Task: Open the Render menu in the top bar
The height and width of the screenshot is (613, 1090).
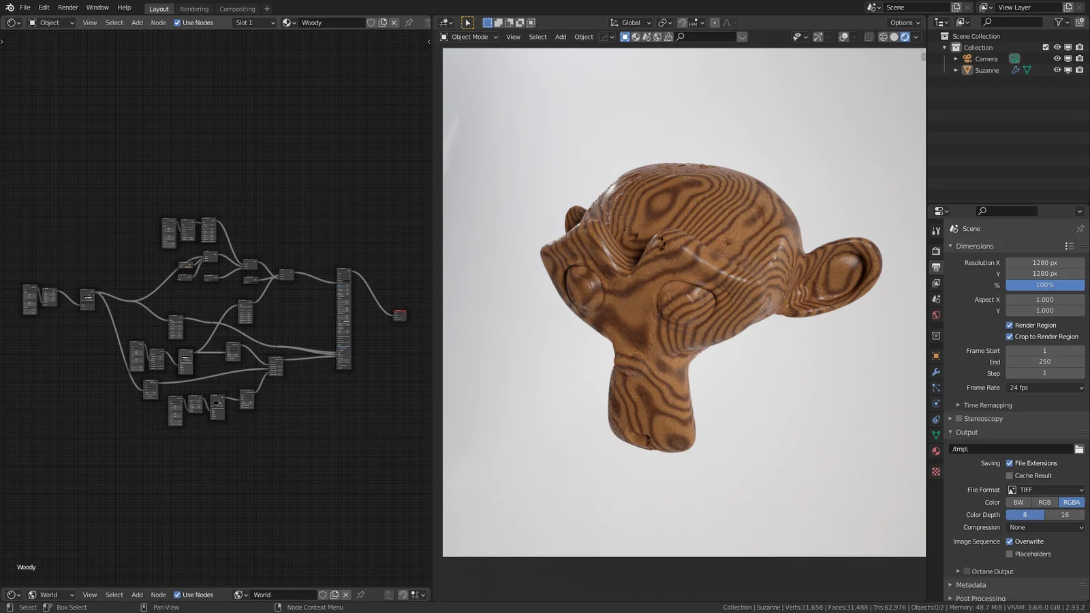Action: tap(67, 7)
